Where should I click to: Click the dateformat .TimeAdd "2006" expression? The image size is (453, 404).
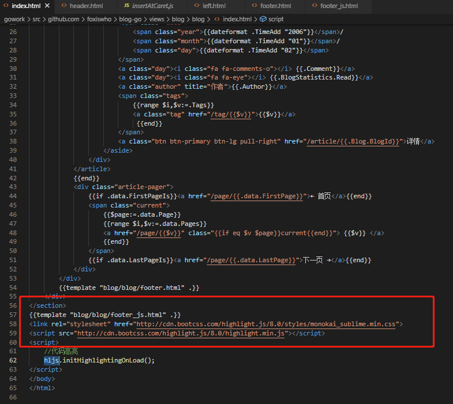[259, 32]
